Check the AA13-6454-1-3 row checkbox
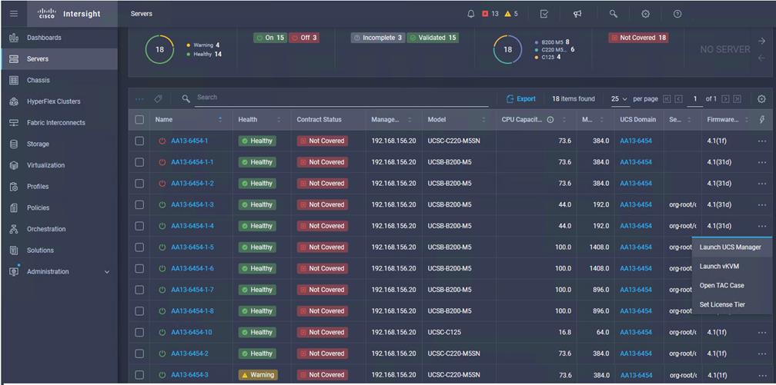 139,204
